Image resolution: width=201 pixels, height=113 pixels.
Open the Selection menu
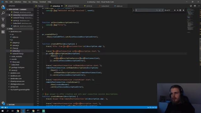pos(18,2)
